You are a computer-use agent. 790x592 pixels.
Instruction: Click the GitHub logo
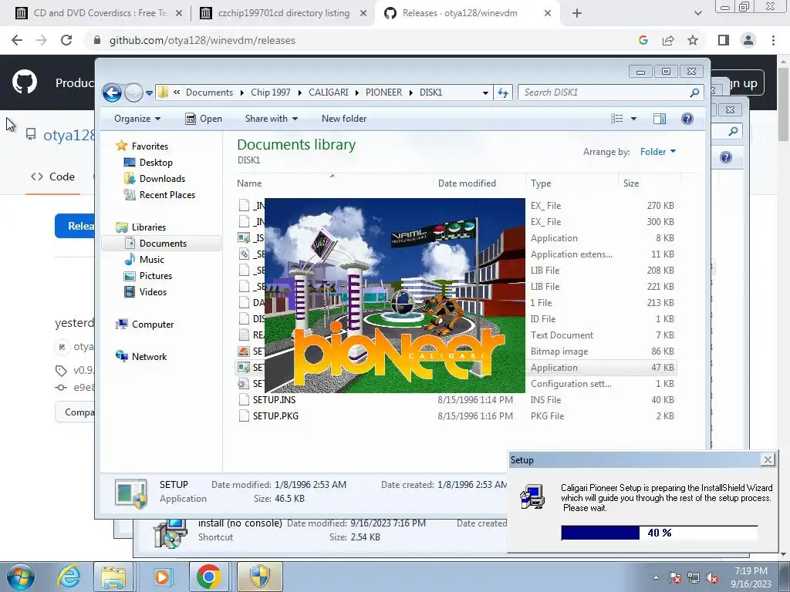pyautogui.click(x=24, y=82)
